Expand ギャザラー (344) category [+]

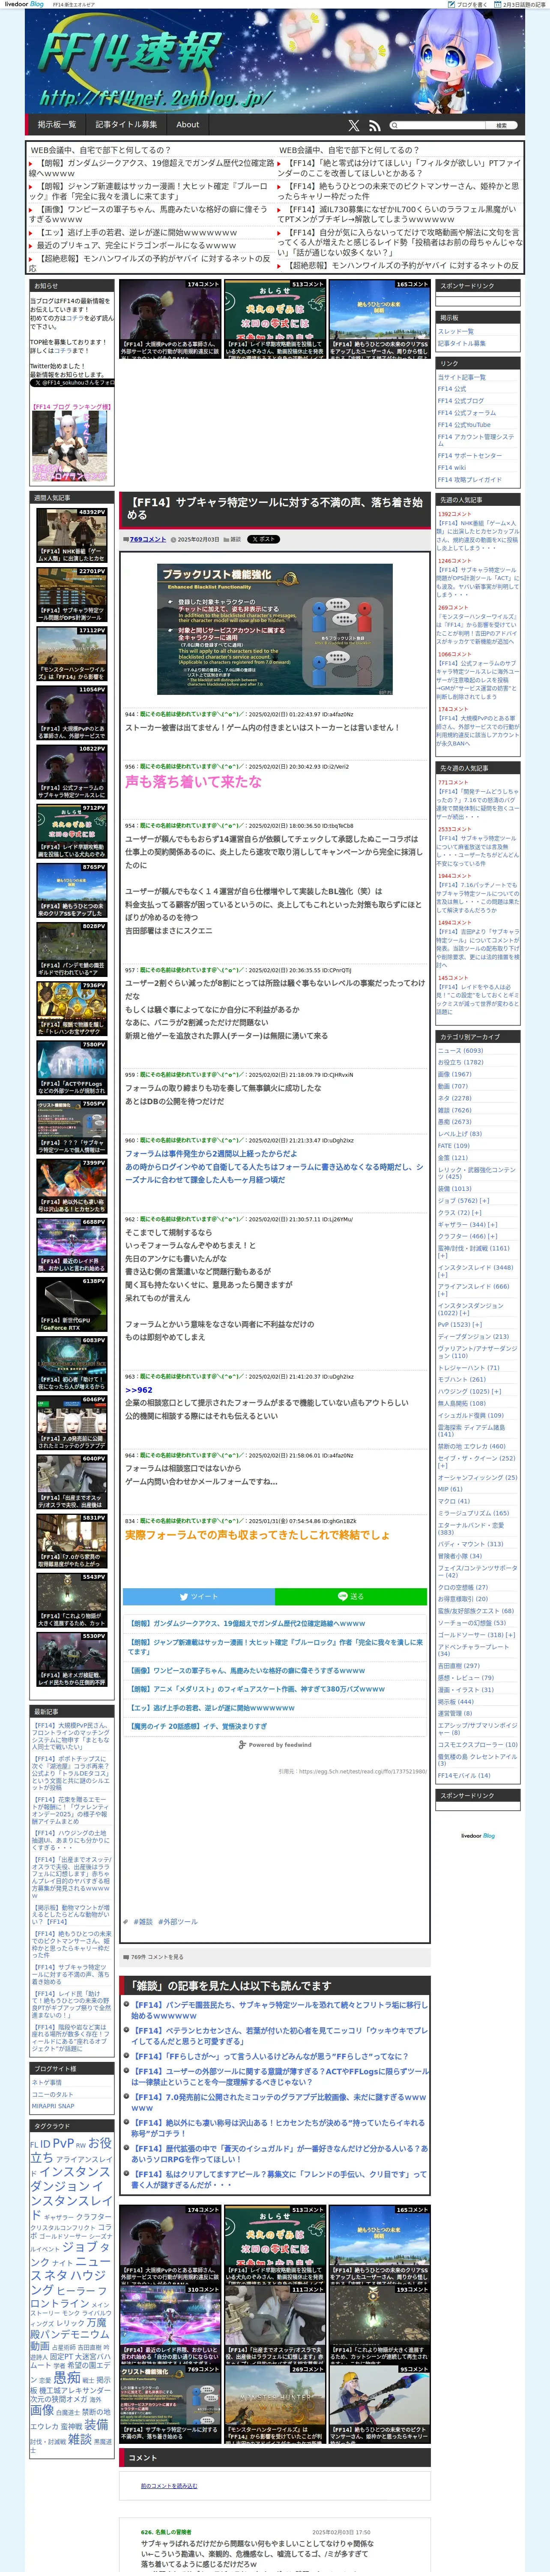[x=492, y=1225]
